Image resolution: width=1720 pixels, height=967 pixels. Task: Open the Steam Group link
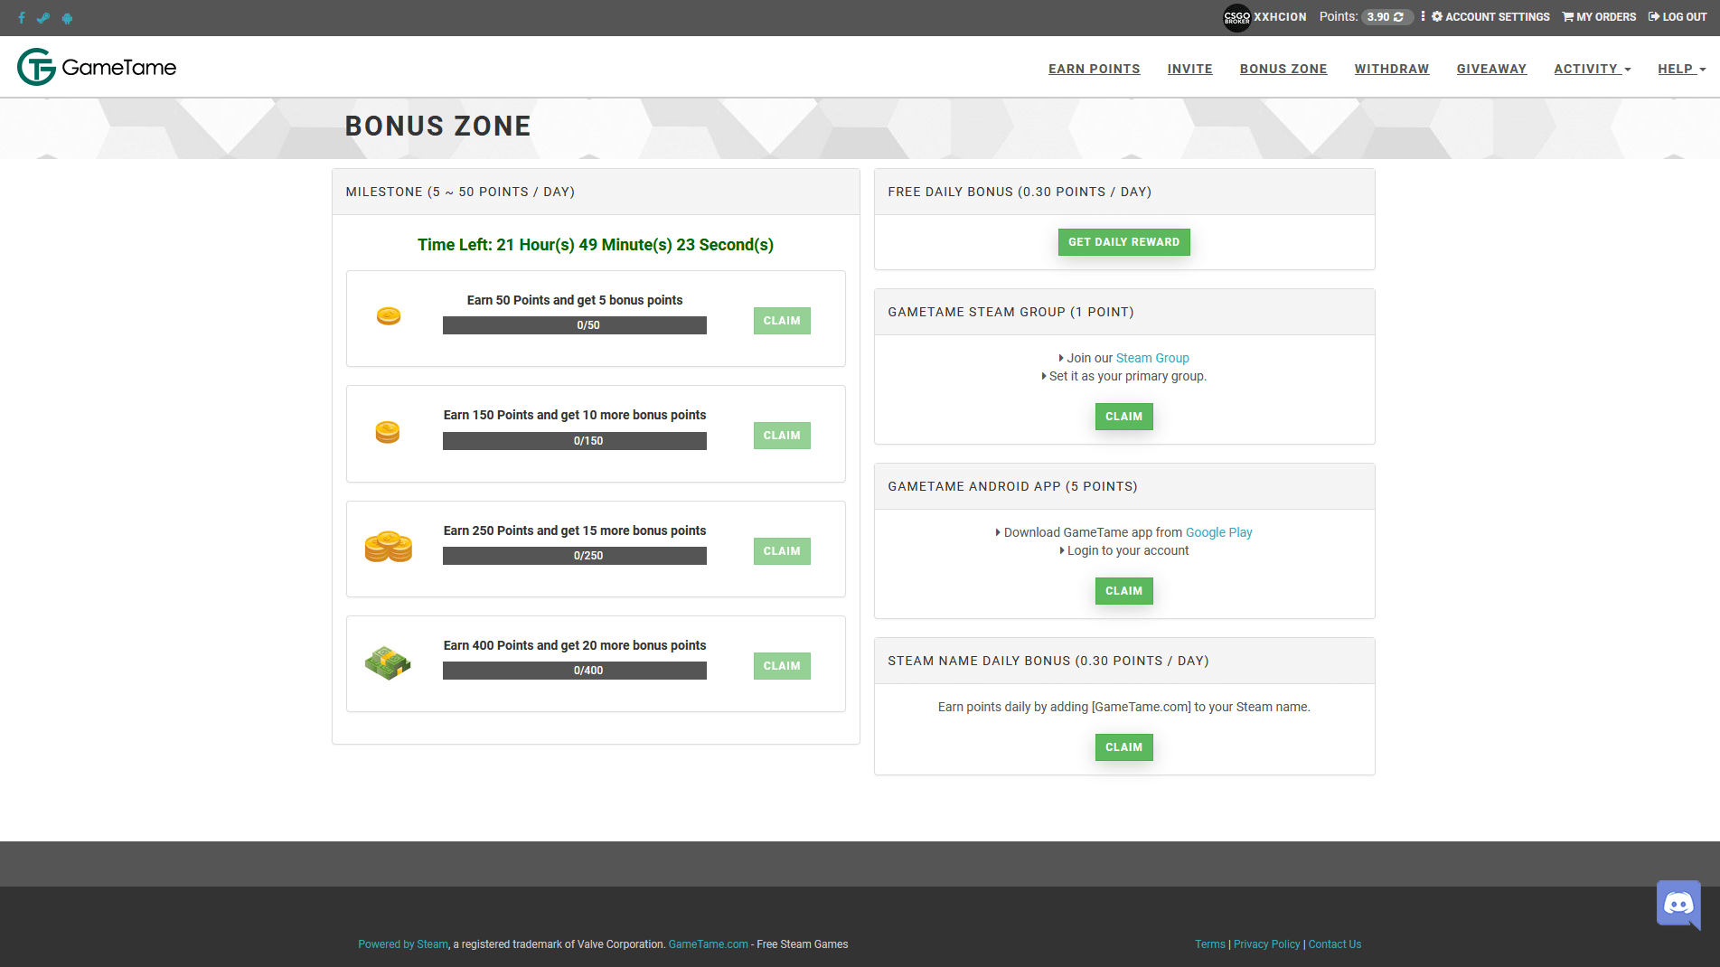point(1152,358)
